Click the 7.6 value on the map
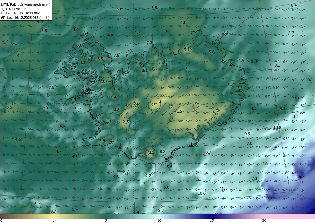 116,75
